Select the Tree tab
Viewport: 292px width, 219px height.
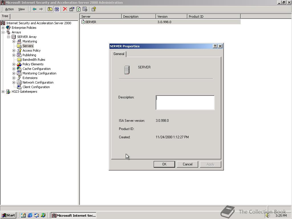5,16
